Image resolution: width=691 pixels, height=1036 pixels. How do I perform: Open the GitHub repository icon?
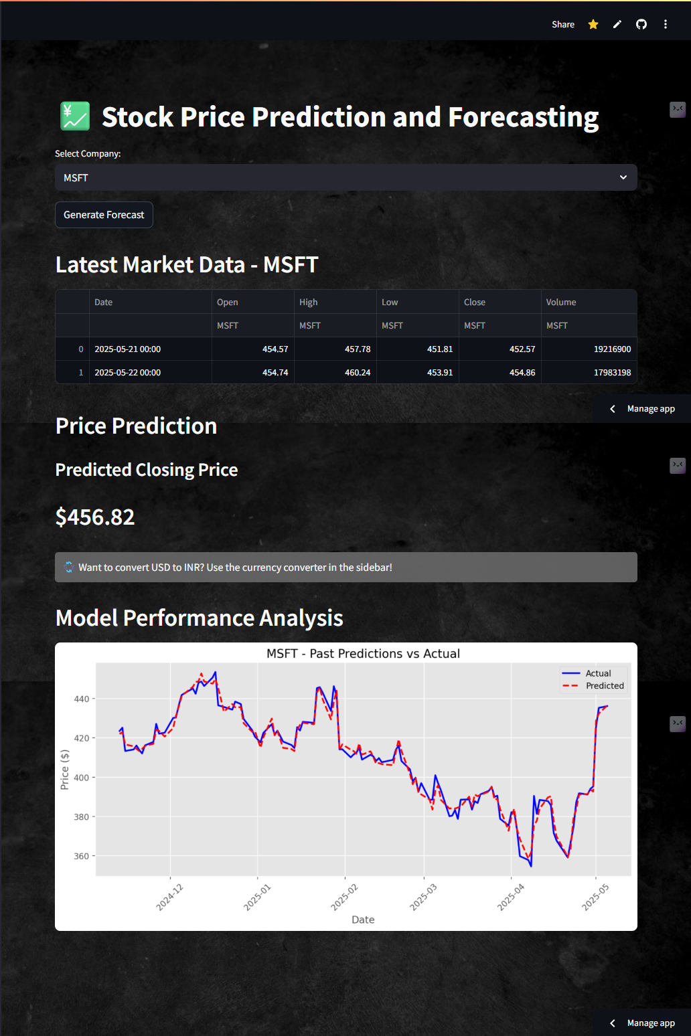[x=641, y=24]
